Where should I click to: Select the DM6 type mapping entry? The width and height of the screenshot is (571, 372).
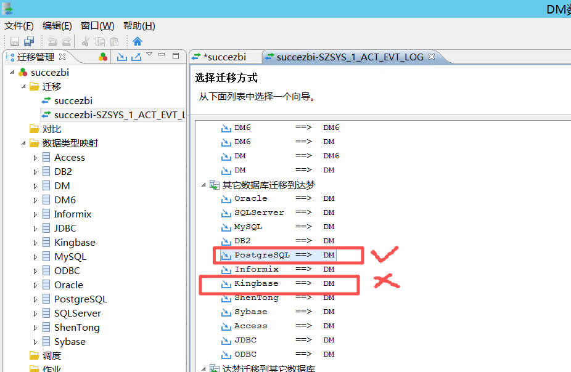coord(65,200)
